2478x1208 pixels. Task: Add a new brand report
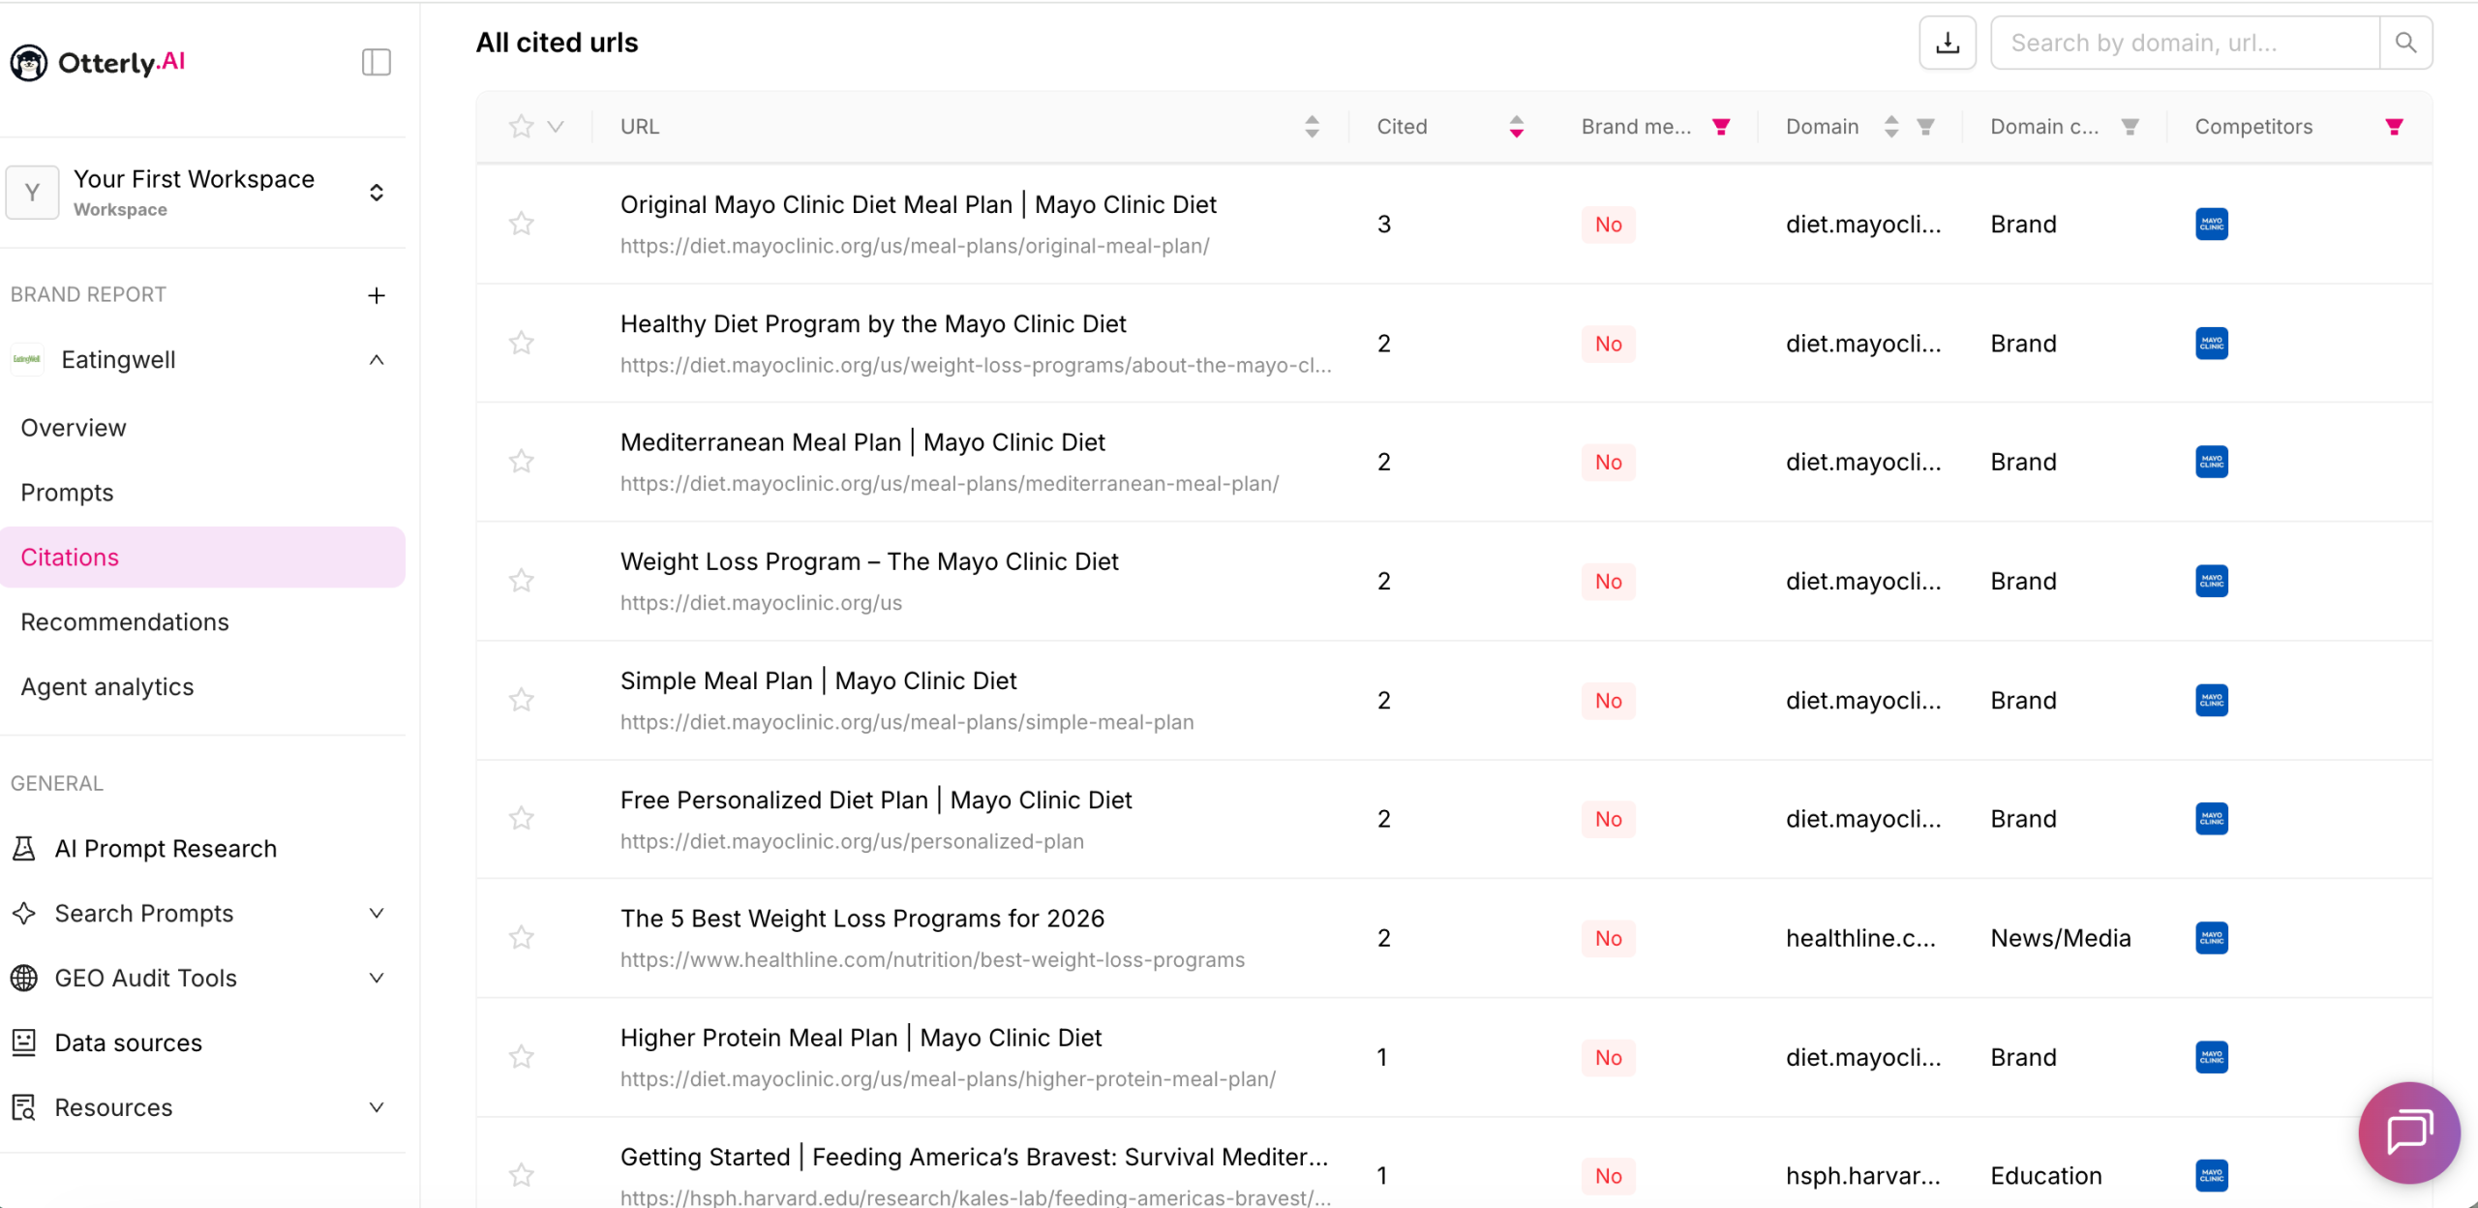pos(377,295)
